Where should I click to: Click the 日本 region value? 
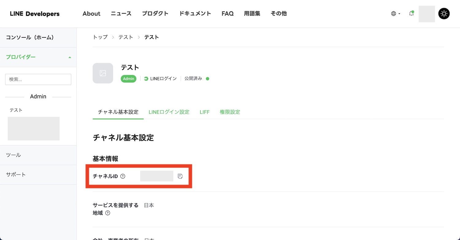[149, 205]
